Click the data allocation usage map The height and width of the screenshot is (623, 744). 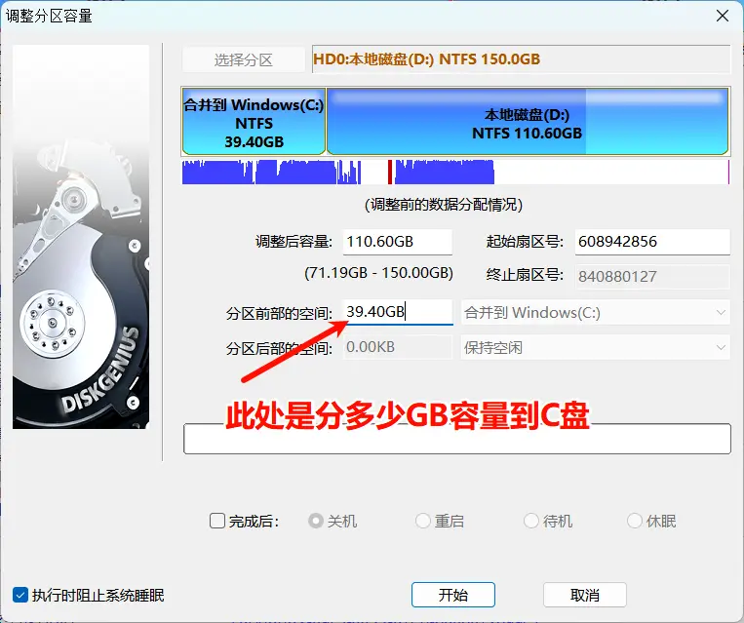click(456, 172)
